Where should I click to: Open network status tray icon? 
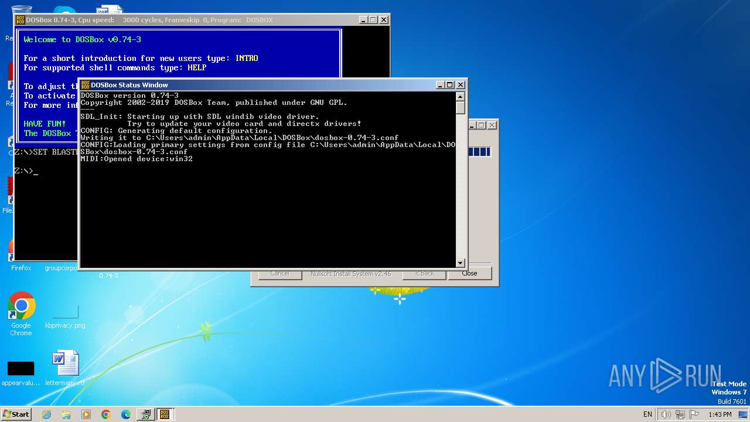680,414
